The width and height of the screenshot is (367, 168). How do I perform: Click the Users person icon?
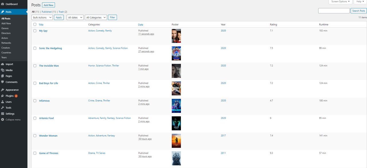[3, 102]
